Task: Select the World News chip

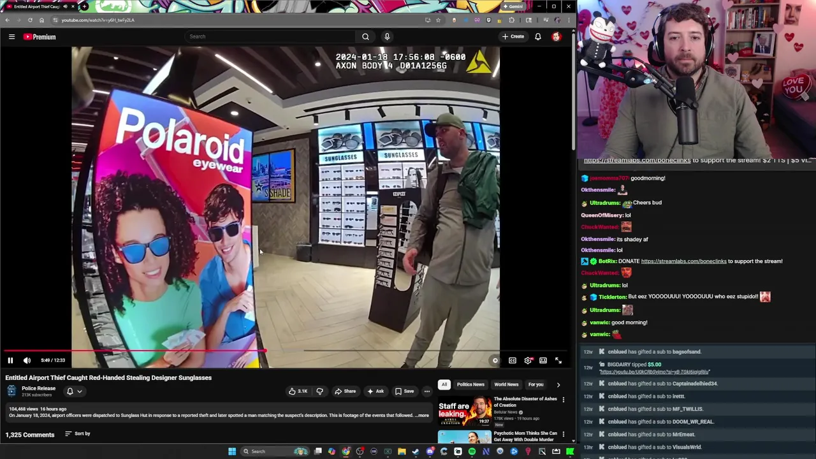Action: pyautogui.click(x=506, y=384)
